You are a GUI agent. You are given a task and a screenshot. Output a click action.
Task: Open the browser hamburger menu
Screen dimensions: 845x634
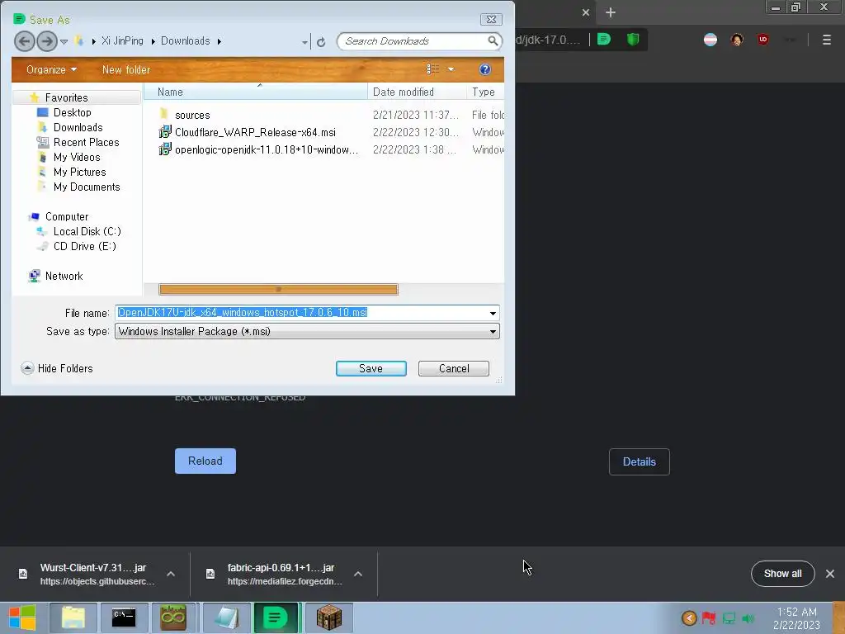click(826, 40)
